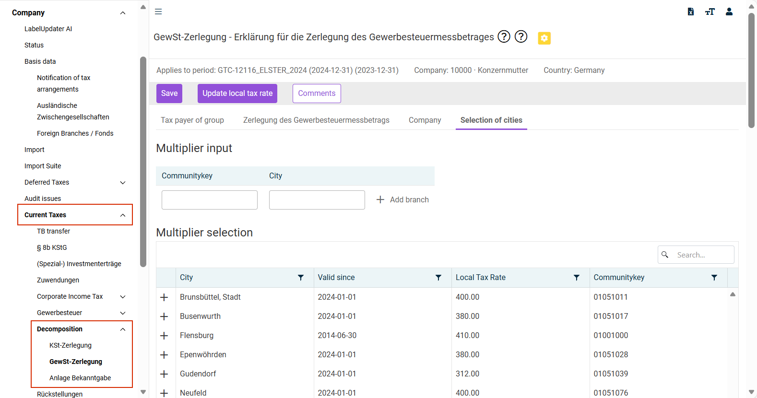The height and width of the screenshot is (398, 757).
Task: Click the text size icon
Action: pos(710,12)
